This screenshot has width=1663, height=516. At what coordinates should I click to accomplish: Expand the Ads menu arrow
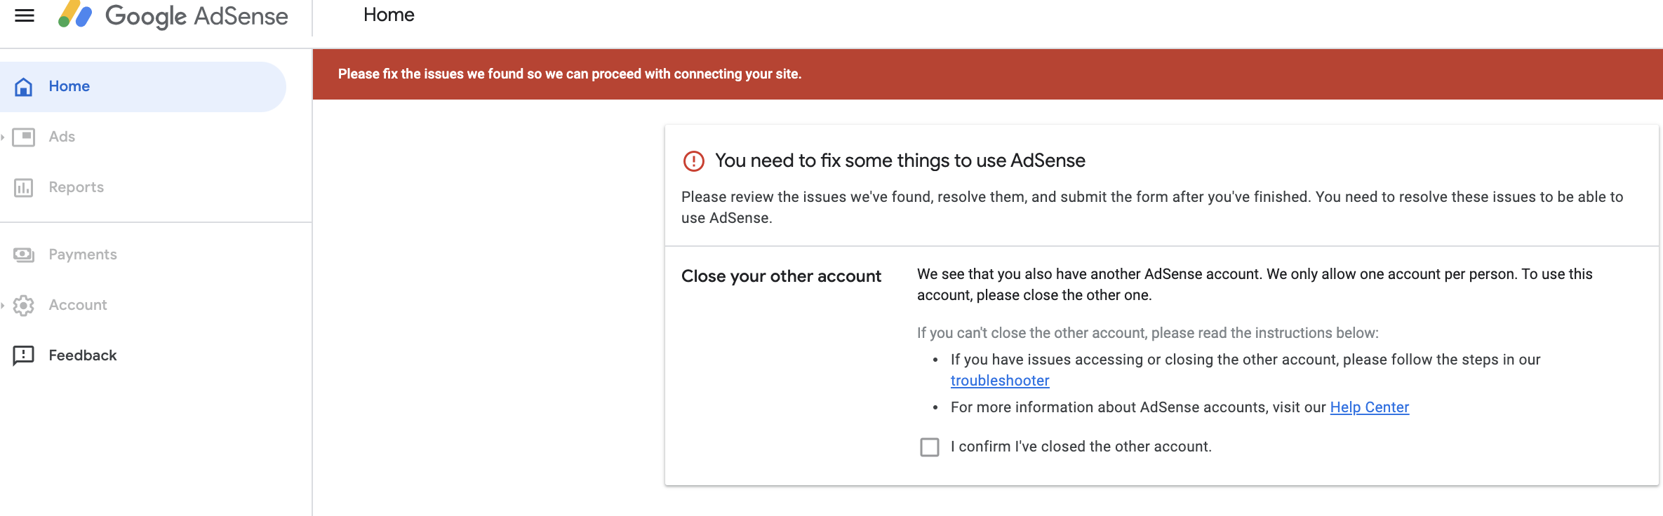pyautogui.click(x=4, y=137)
